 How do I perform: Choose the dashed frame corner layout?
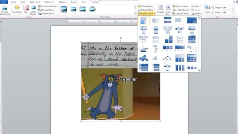tap(192, 49)
